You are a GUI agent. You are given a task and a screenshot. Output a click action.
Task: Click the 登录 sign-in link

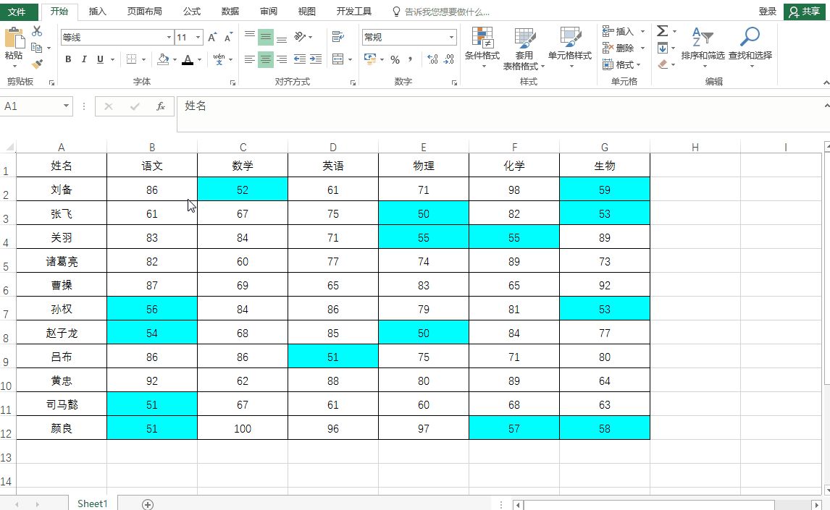(767, 12)
